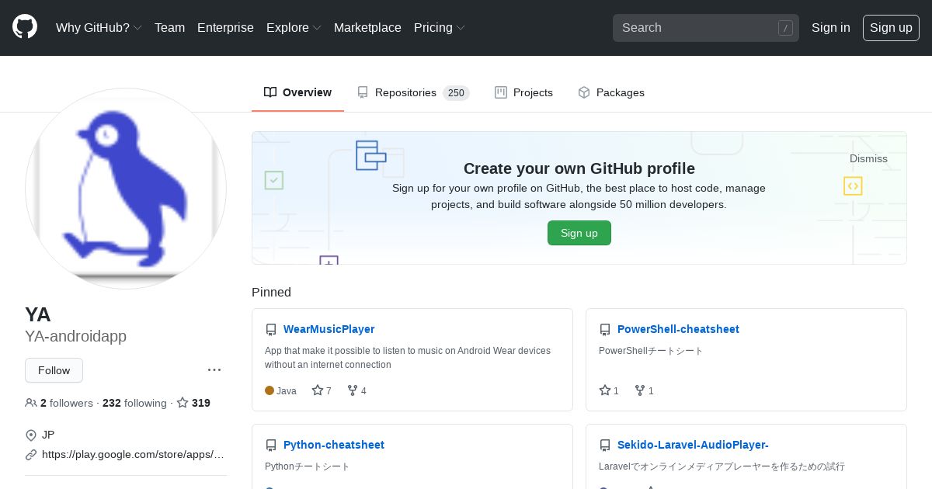Switch to the Packages tab
932x489 pixels.
pyautogui.click(x=611, y=92)
